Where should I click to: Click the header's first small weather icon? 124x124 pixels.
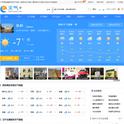[x=100, y=10]
